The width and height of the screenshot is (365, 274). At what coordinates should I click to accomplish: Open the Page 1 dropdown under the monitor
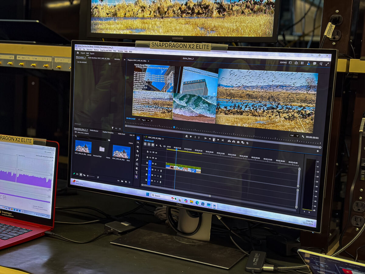tap(145, 120)
